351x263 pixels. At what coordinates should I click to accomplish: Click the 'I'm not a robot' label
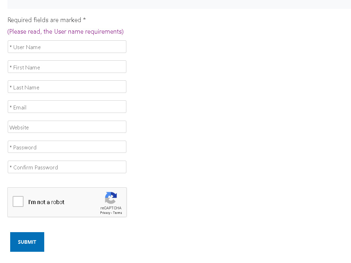(46, 202)
